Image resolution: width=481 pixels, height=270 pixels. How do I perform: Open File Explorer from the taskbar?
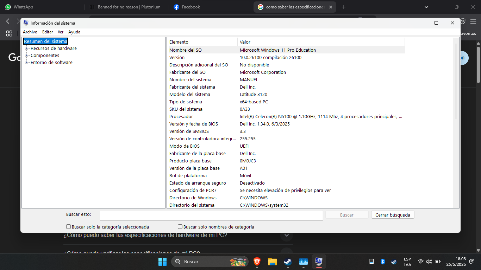(272, 262)
